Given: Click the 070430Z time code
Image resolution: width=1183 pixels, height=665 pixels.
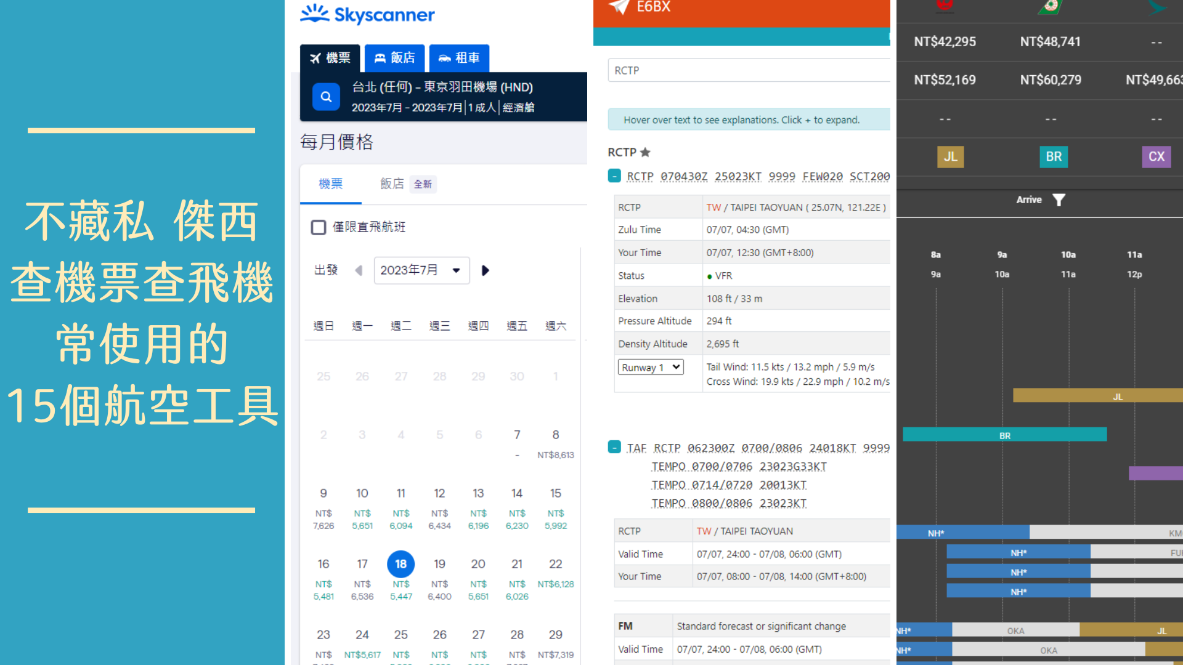Looking at the screenshot, I should [684, 177].
